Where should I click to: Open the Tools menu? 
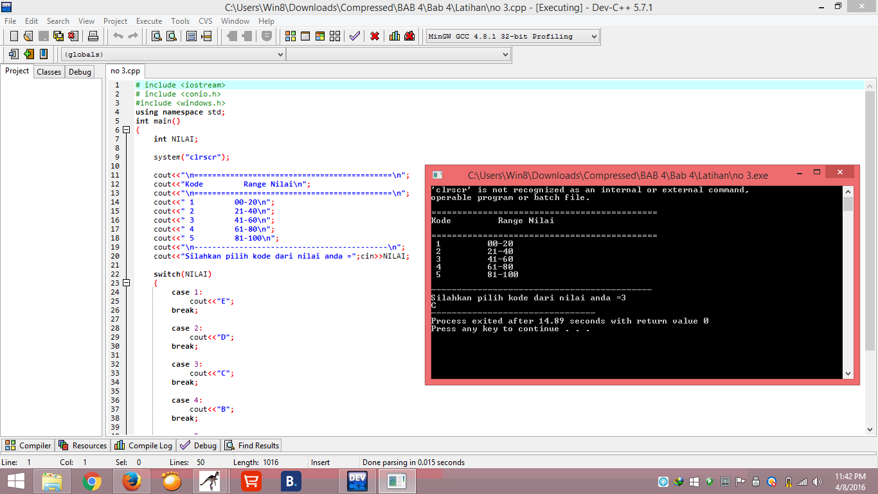coord(181,21)
